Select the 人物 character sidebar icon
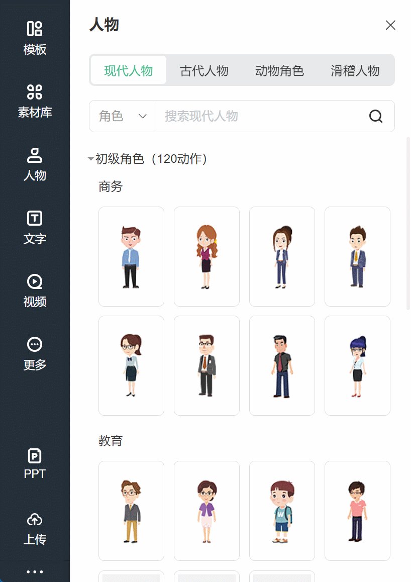 [35, 164]
